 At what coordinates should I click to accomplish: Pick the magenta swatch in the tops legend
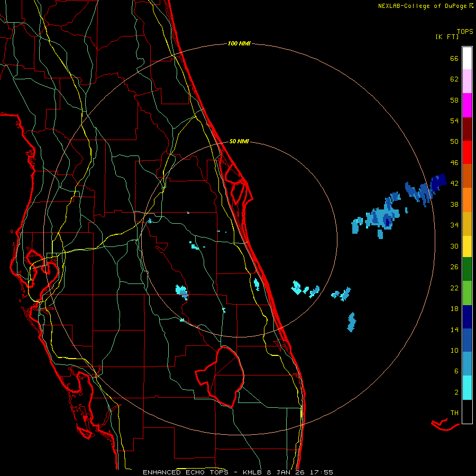[467, 105]
